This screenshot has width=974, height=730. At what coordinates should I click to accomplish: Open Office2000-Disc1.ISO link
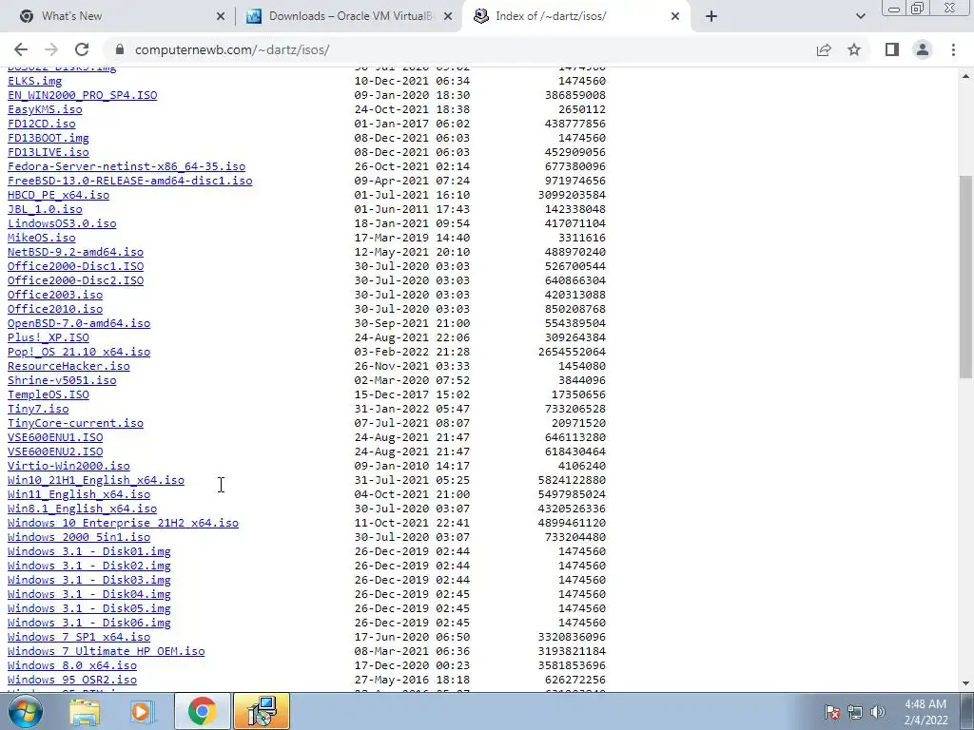(76, 266)
